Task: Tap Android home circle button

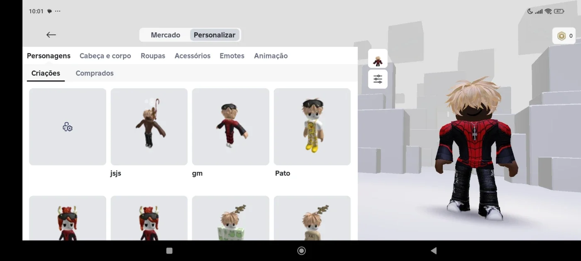Action: 302,251
